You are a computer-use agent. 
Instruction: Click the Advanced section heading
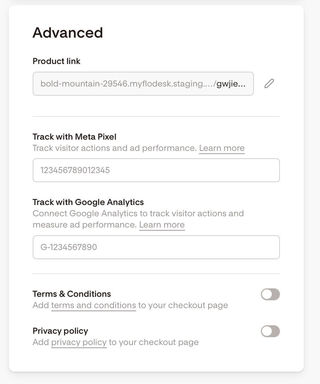pyautogui.click(x=68, y=33)
